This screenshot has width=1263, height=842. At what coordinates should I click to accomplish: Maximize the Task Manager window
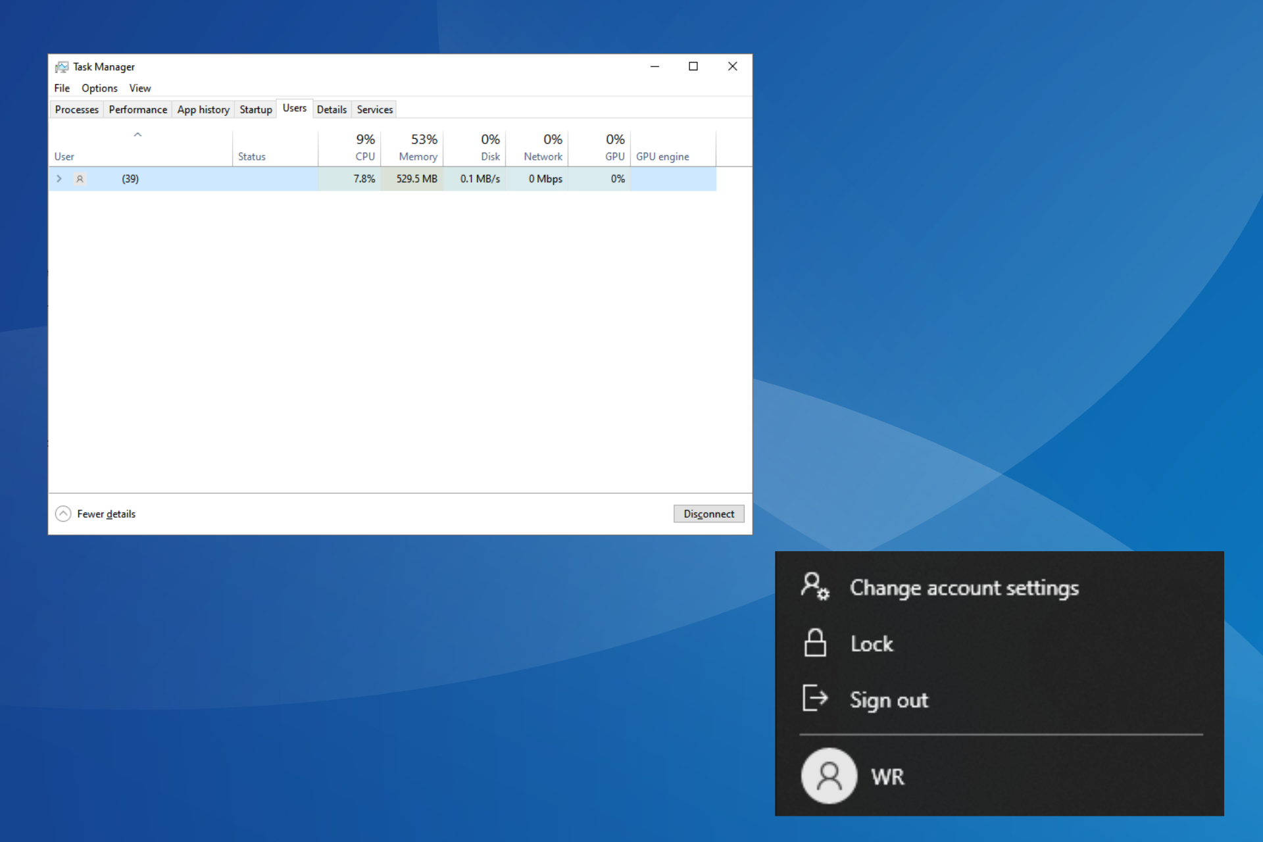(693, 66)
